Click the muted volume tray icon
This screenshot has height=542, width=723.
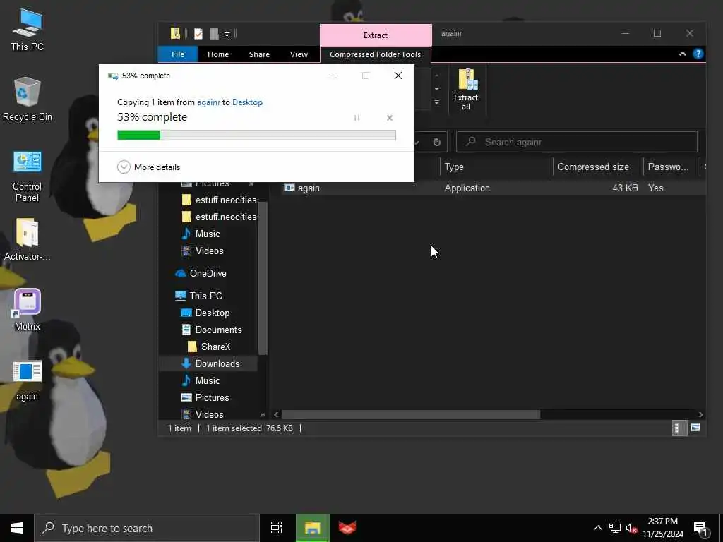click(632, 528)
